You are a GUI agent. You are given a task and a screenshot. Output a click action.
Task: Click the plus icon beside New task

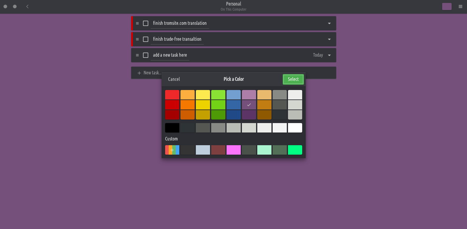139,73
